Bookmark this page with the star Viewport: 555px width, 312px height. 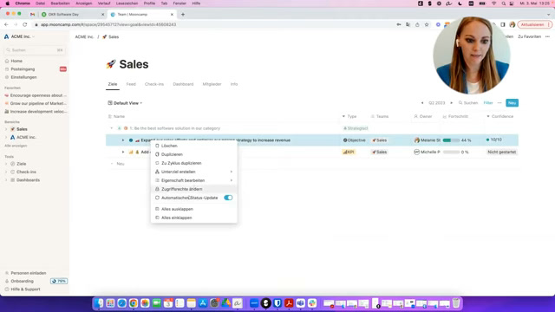[x=427, y=25]
